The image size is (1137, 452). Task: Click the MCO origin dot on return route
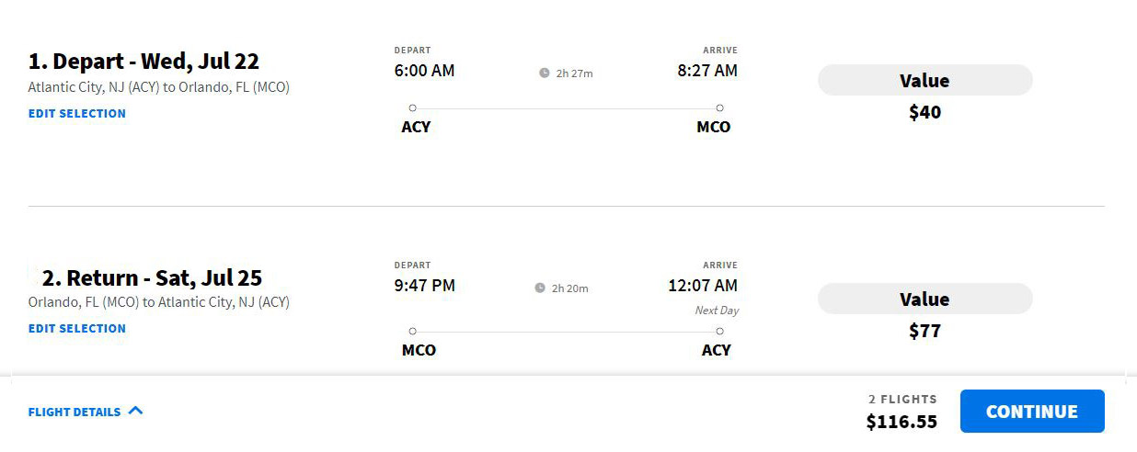(412, 331)
